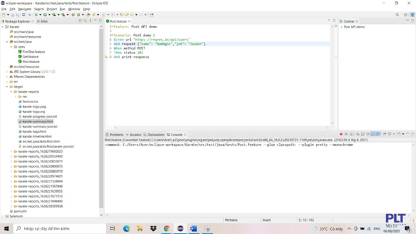Click the Debug bug icon in toolbar

tap(36, 15)
